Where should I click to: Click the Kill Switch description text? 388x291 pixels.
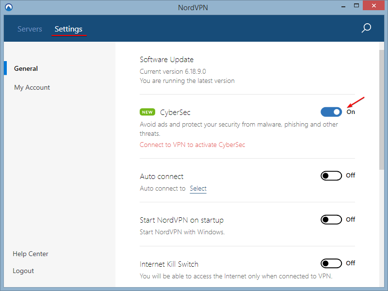(236, 276)
